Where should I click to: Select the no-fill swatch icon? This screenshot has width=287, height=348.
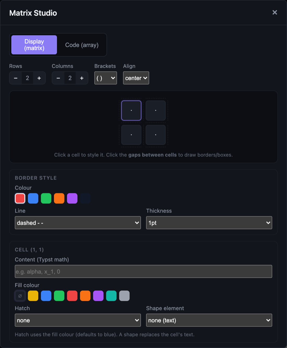(20, 296)
